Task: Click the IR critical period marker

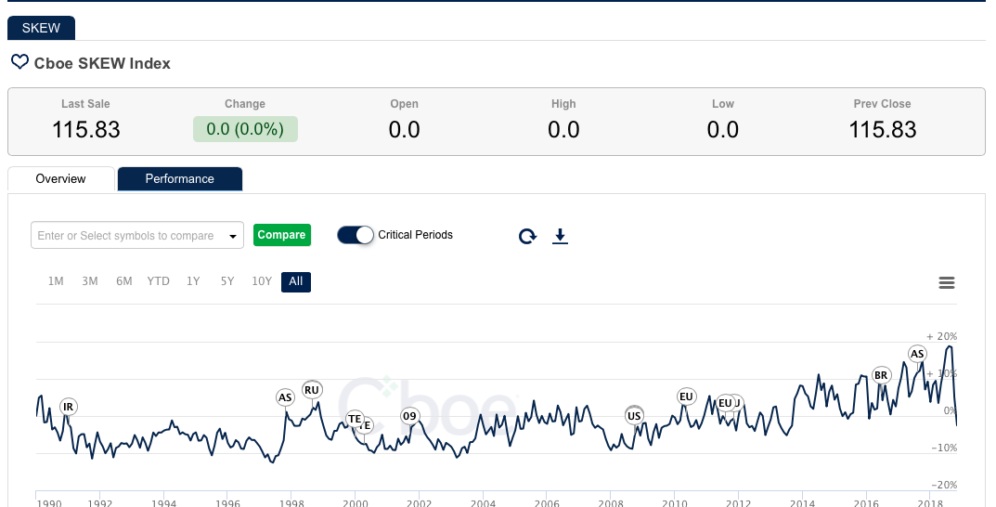Action: pyautogui.click(x=68, y=407)
